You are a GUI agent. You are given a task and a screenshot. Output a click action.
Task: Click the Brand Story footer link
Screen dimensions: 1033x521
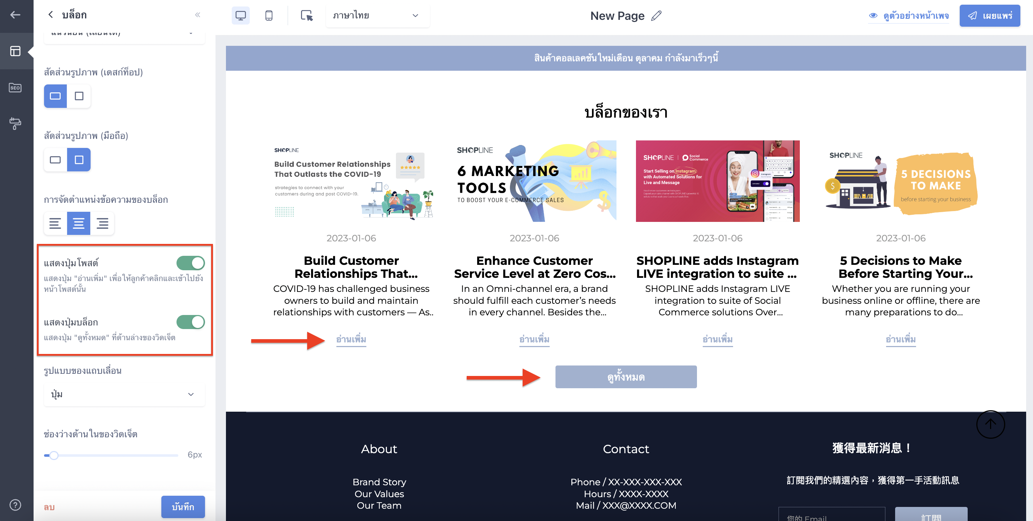pos(379,482)
